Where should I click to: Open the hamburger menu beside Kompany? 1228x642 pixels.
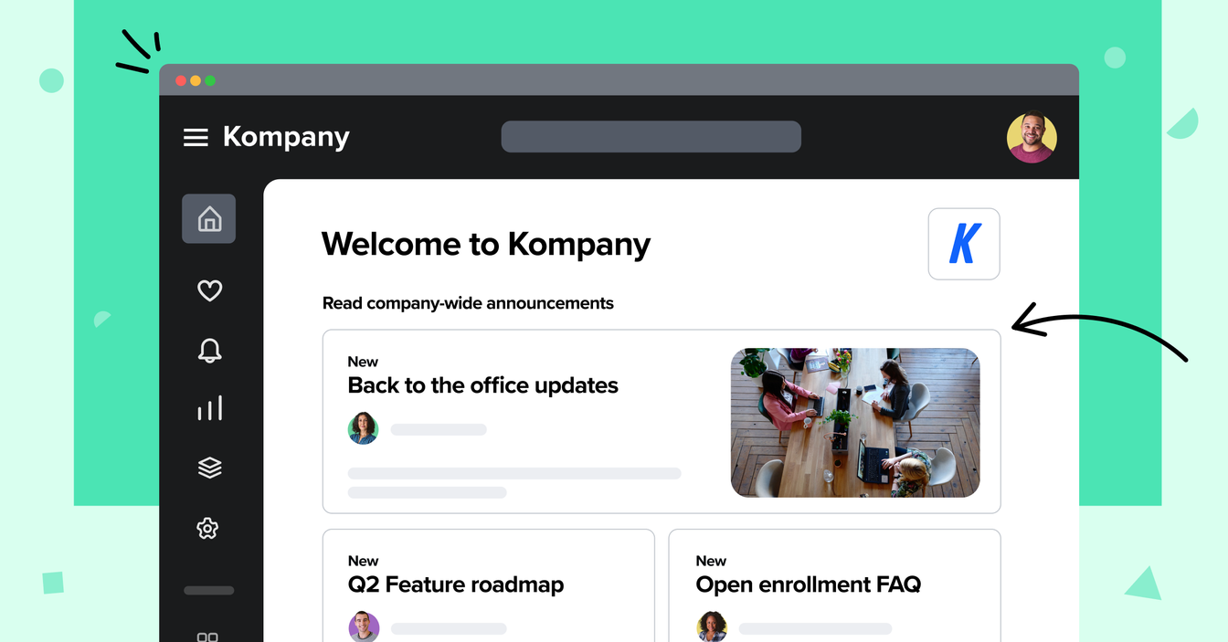pyautogui.click(x=196, y=137)
